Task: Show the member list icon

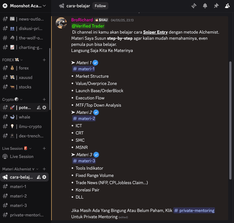Action: [227, 6]
